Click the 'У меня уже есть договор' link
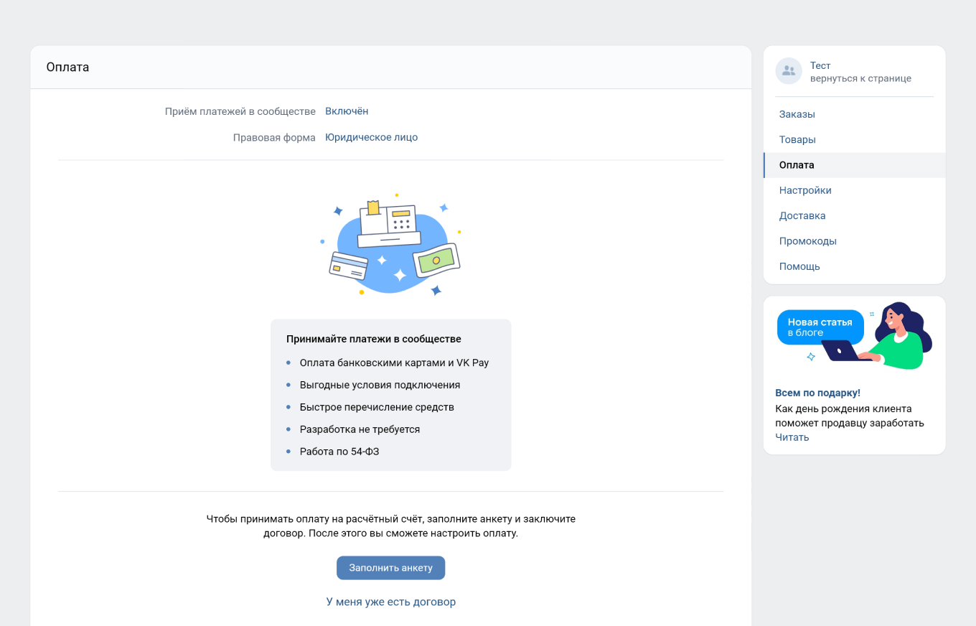 click(x=390, y=602)
